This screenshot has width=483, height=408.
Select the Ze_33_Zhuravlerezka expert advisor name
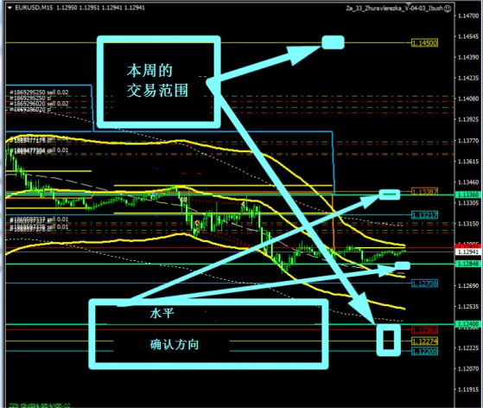click(x=394, y=9)
